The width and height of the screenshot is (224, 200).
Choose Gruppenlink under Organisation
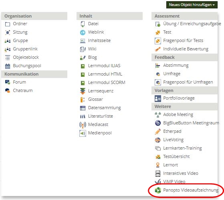[25, 49]
